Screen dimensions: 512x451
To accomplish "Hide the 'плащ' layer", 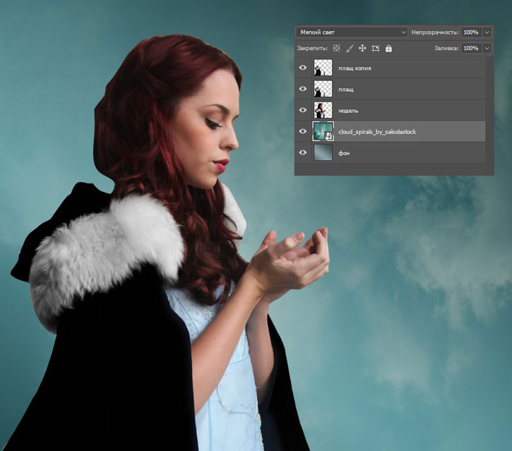I will (x=303, y=89).
